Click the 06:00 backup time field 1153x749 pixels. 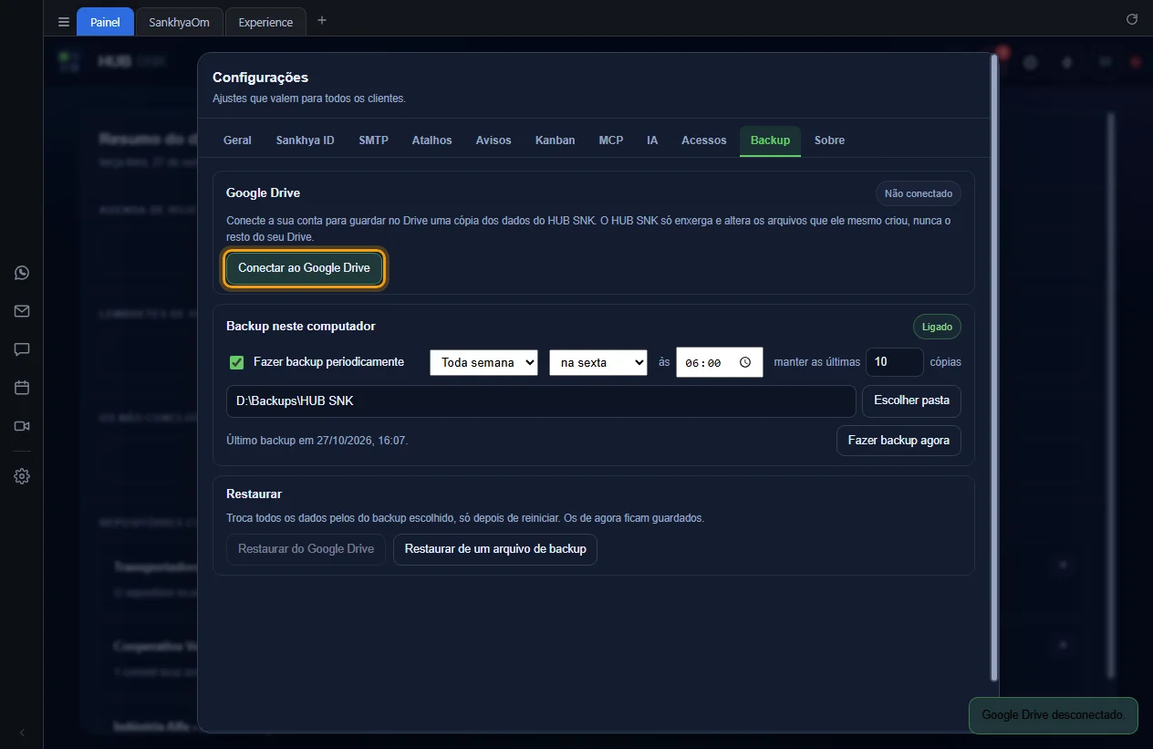720,362
